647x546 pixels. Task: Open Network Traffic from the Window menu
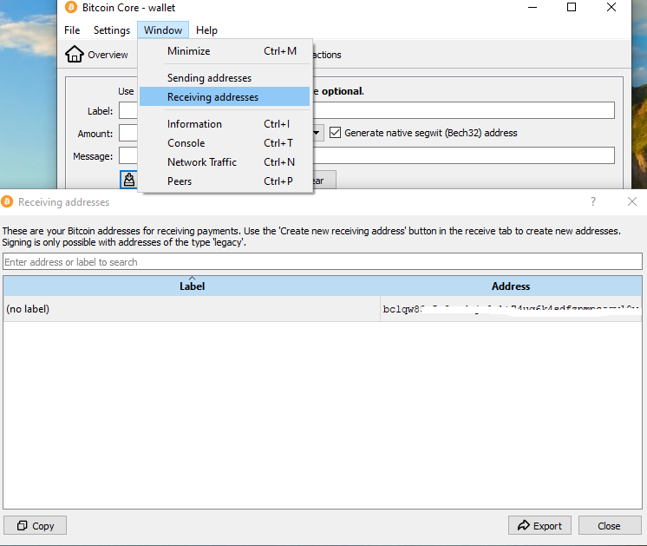[x=225, y=162]
